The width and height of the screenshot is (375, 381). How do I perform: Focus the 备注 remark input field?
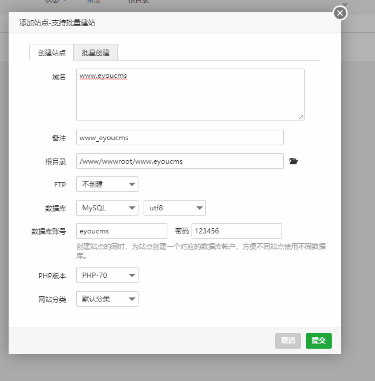click(x=179, y=138)
